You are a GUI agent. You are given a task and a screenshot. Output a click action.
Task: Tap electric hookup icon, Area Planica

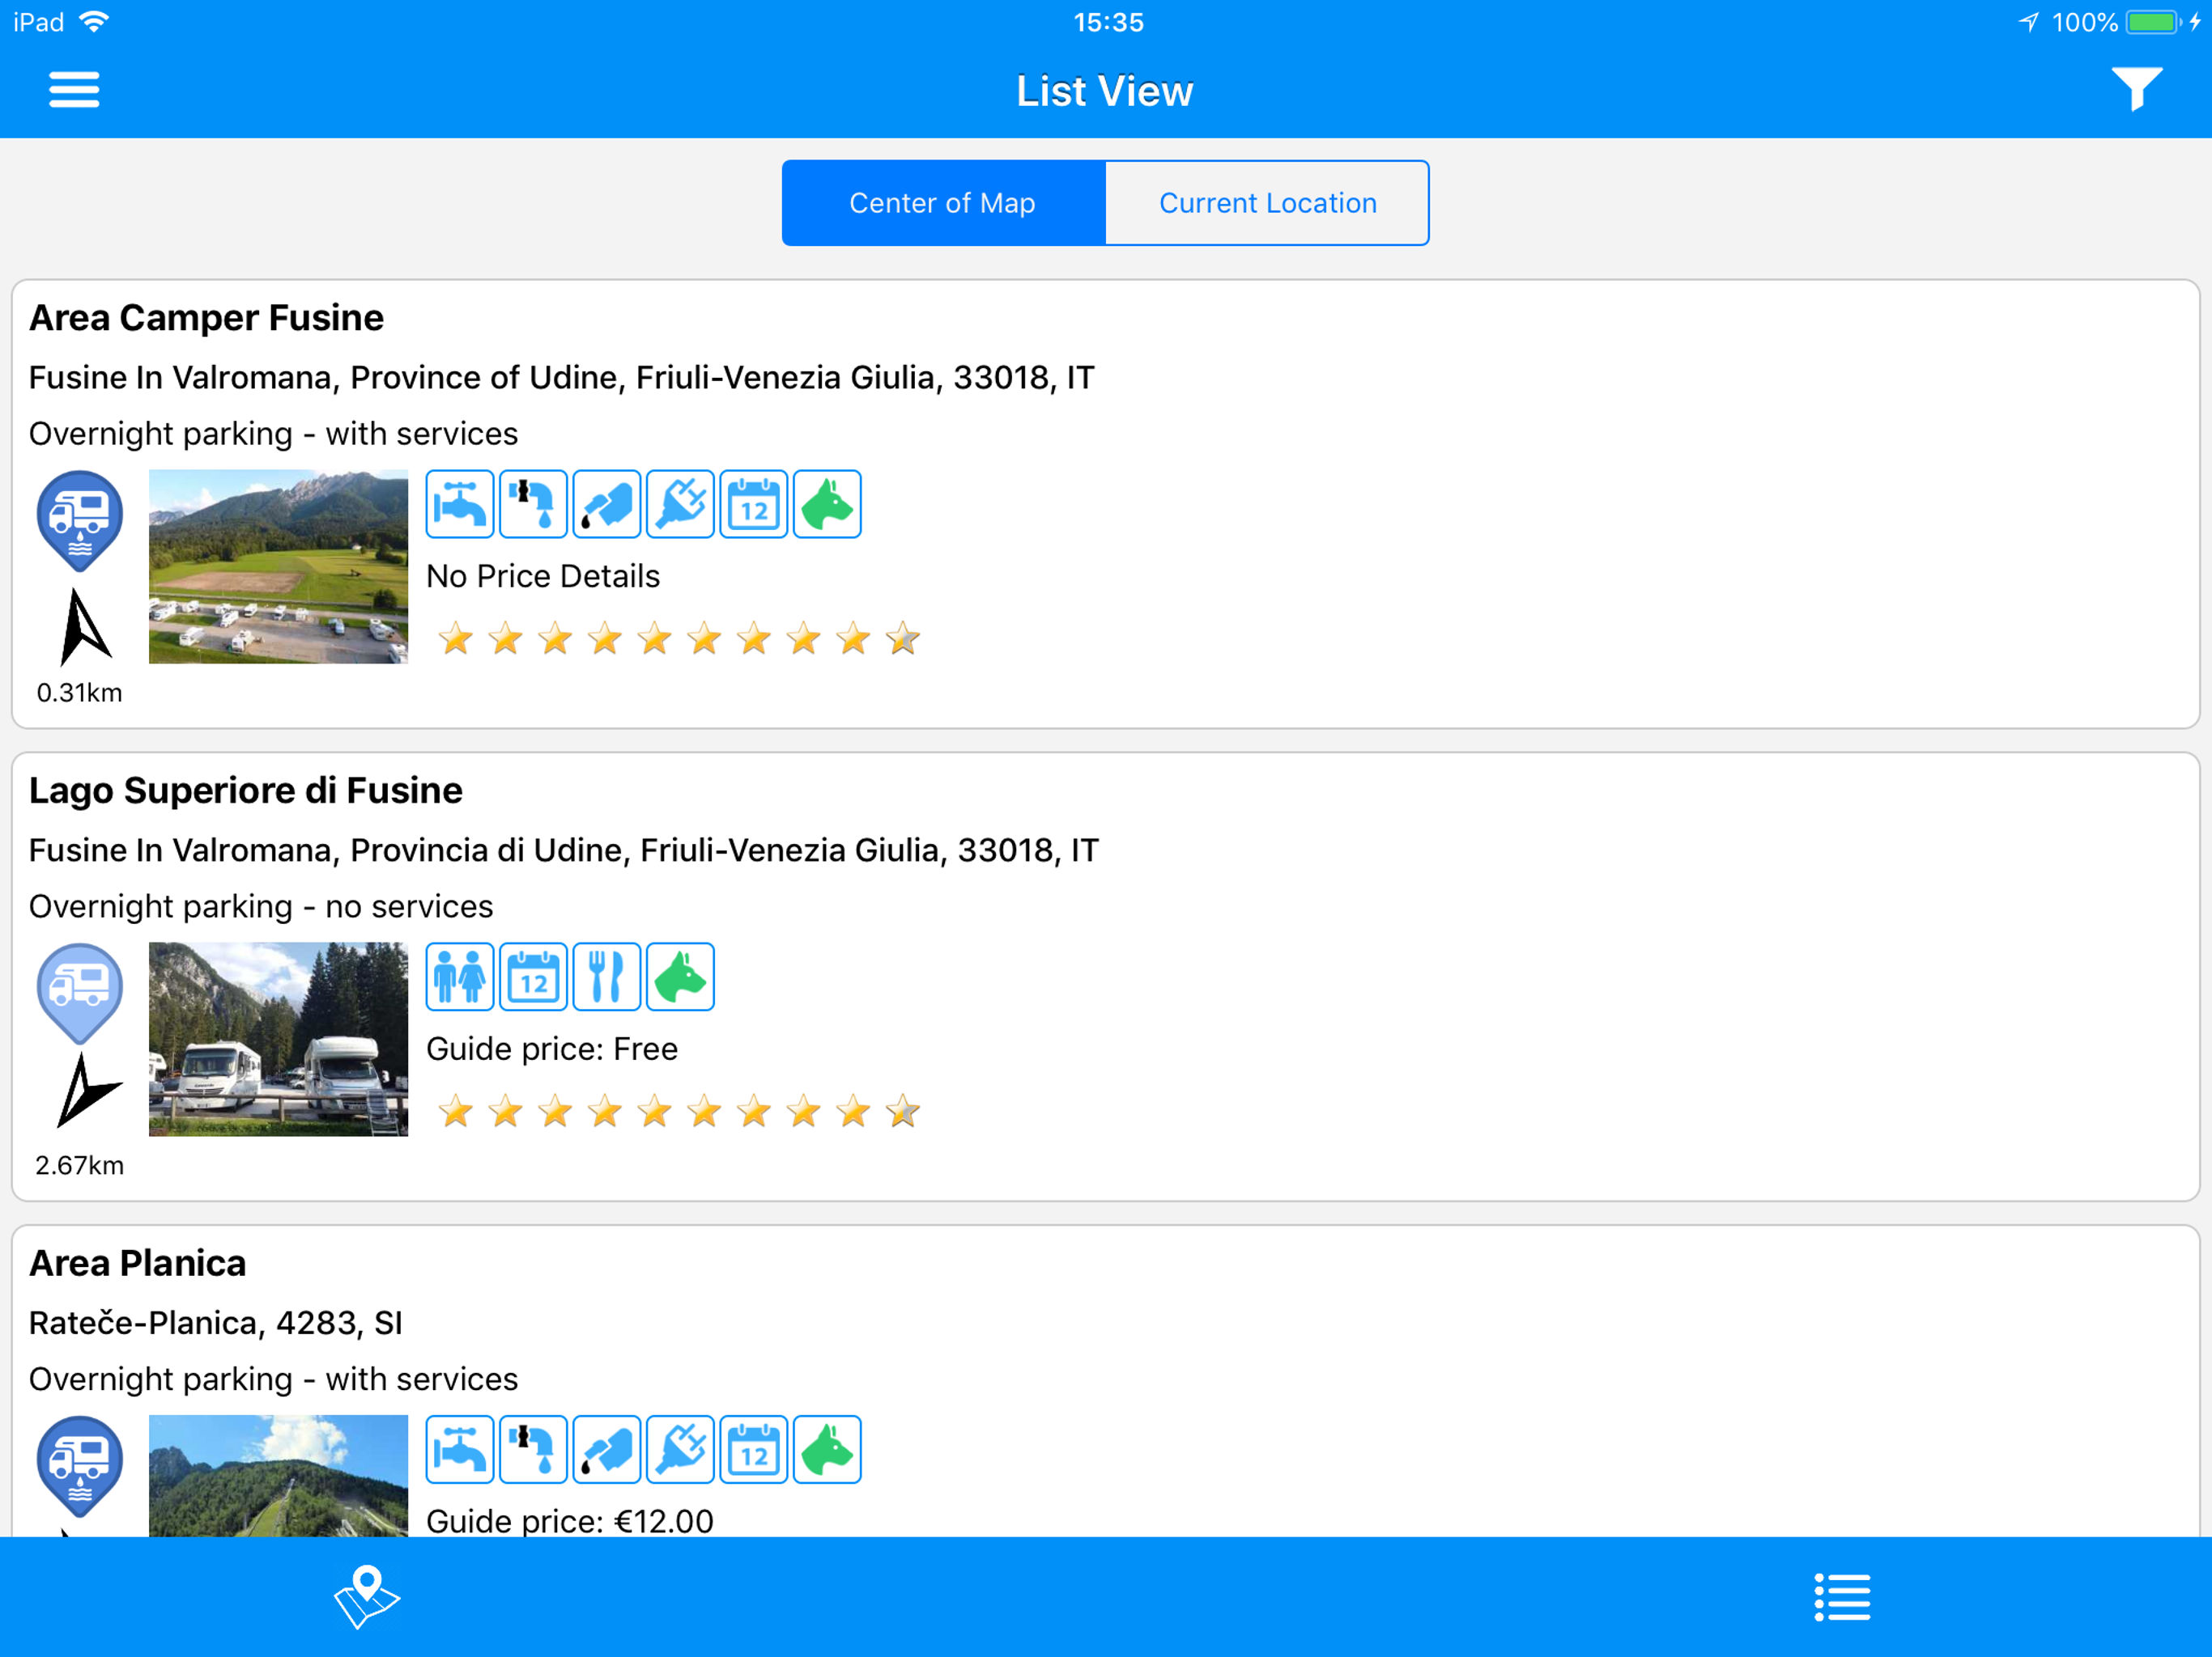point(680,1449)
